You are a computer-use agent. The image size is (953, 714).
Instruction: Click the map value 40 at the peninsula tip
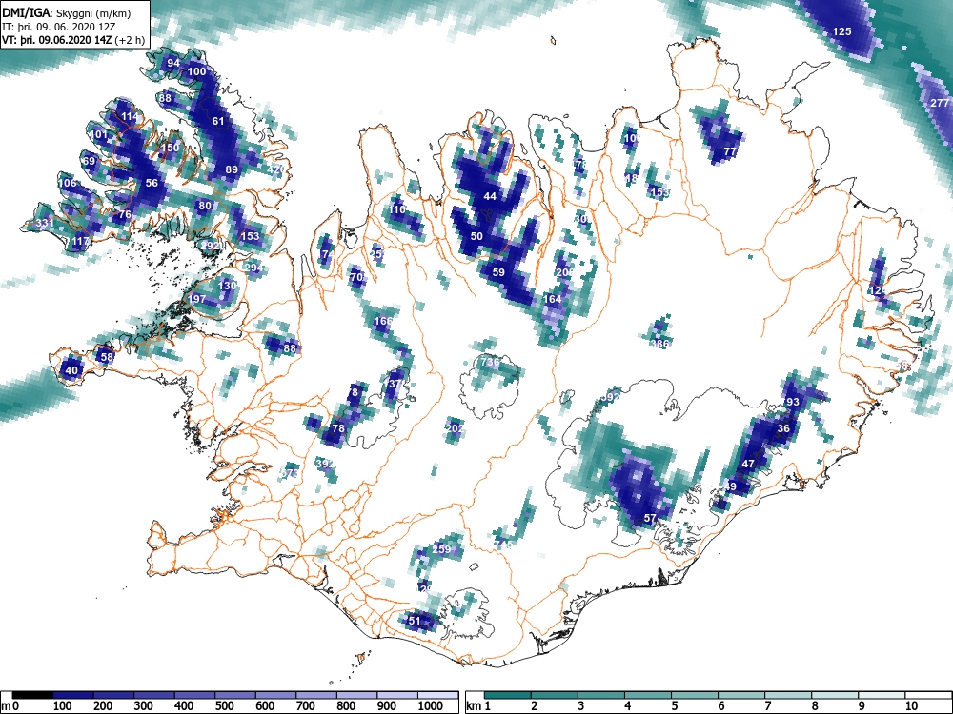(71, 370)
